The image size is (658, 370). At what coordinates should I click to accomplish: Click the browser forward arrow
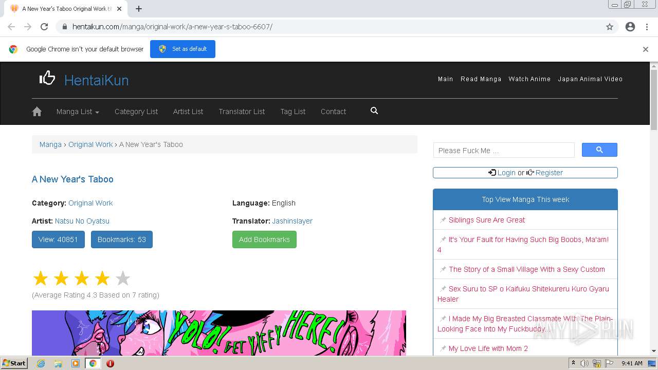point(28,27)
